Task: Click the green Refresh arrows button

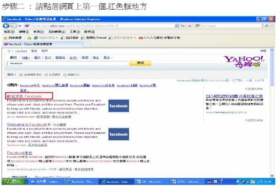Action: [183, 26]
